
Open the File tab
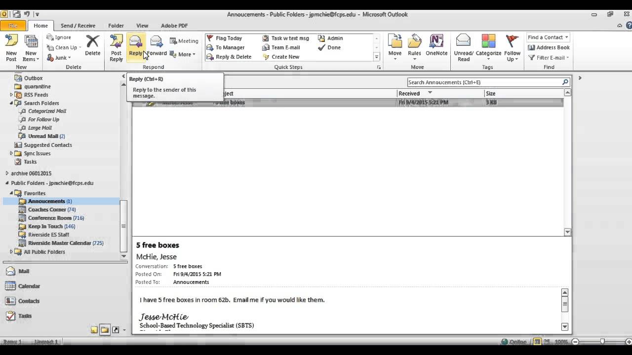pyautogui.click(x=13, y=26)
